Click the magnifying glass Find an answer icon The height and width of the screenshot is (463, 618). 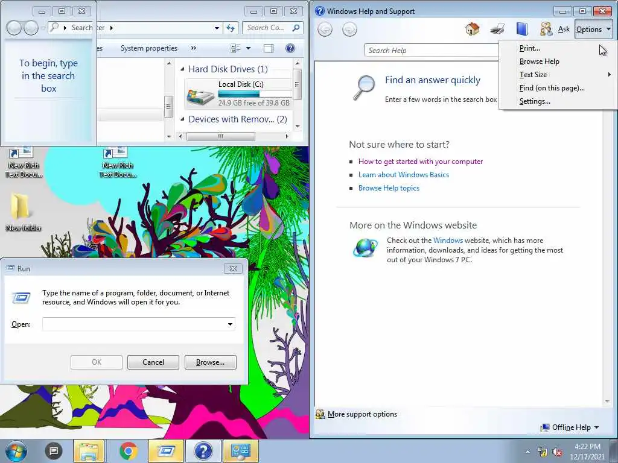tap(363, 87)
